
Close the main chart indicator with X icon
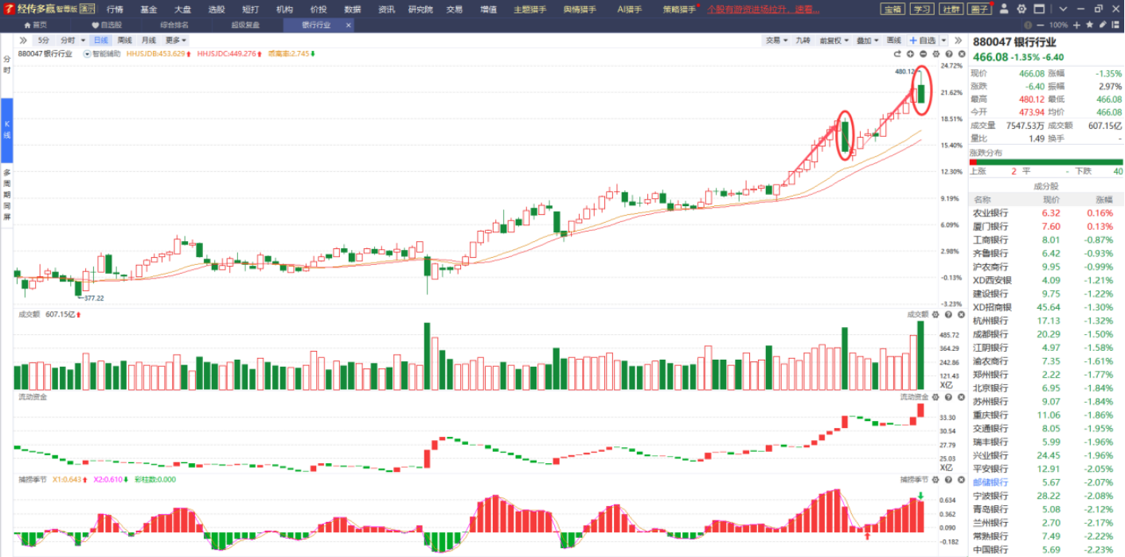(960, 54)
